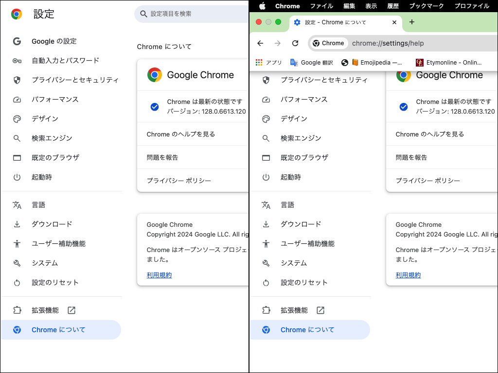Image resolution: width=498 pixels, height=373 pixels.
Task: Select the 設定 - Chrome について tab
Action: pyautogui.click(x=336, y=22)
